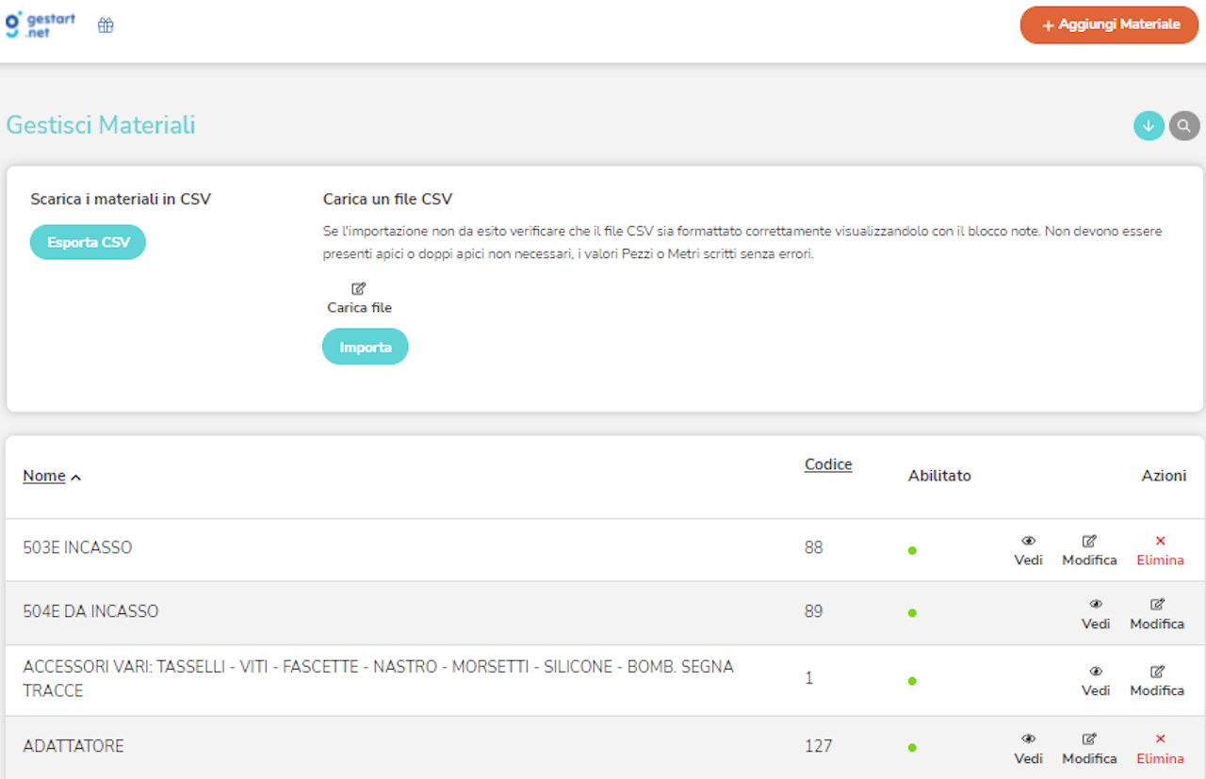This screenshot has height=779, width=1206.
Task: Open the gray search icon
Action: click(x=1184, y=125)
